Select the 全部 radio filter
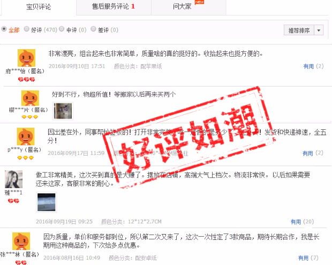This screenshot has height=265, width=332. coord(4,29)
